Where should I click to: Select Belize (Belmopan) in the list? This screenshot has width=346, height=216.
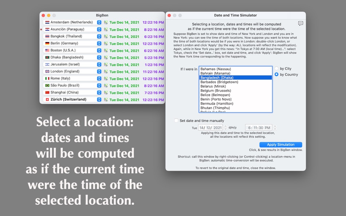(236, 95)
